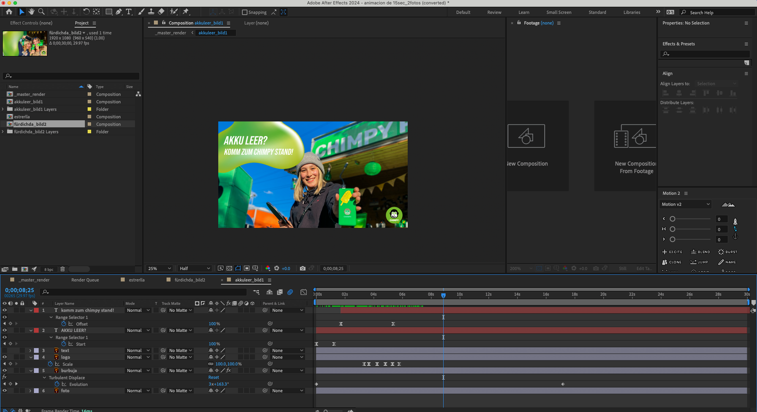Hide the AKKU LEER? layer
The width and height of the screenshot is (757, 412).
(x=5, y=330)
